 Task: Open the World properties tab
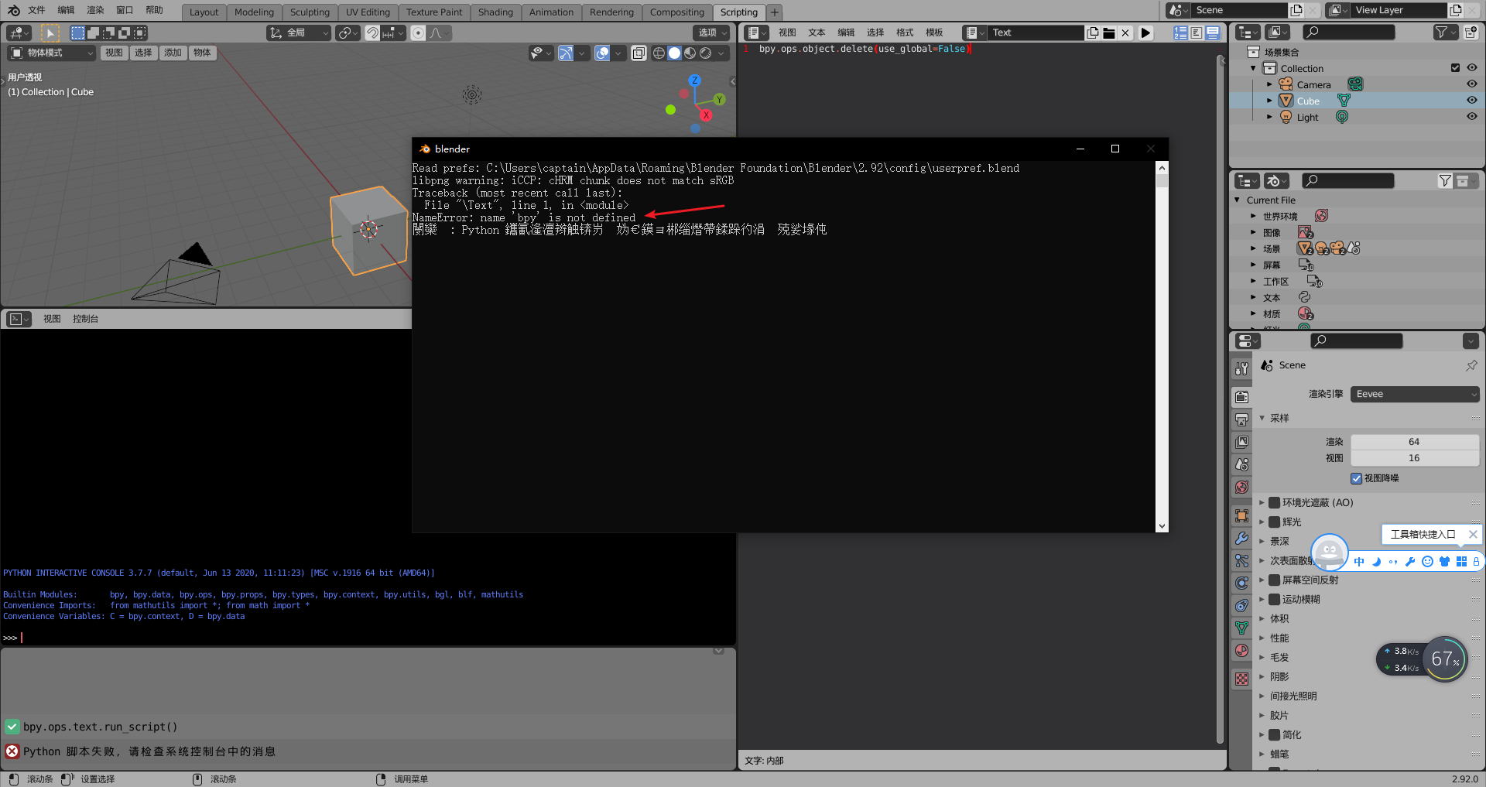point(1241,487)
